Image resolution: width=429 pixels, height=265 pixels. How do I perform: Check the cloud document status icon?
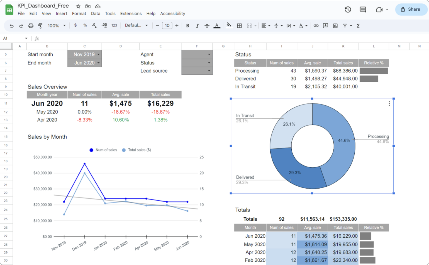pos(97,6)
